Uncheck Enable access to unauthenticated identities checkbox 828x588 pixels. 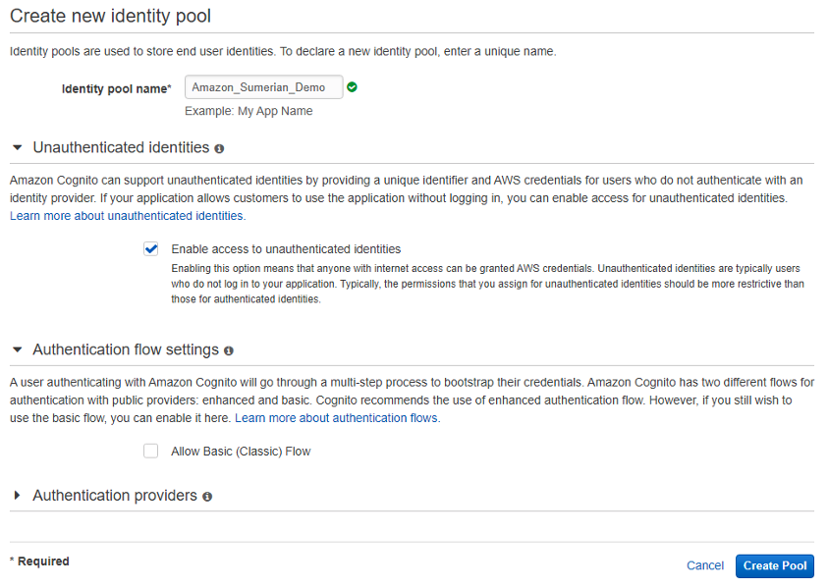coord(150,249)
